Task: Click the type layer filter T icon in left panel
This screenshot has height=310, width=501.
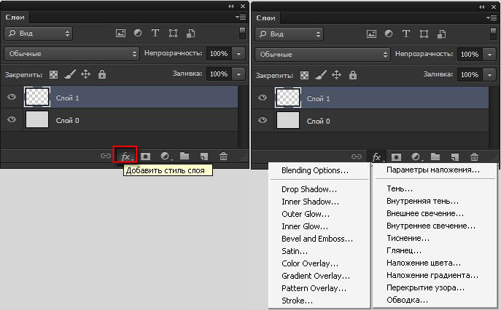Action: [x=155, y=33]
